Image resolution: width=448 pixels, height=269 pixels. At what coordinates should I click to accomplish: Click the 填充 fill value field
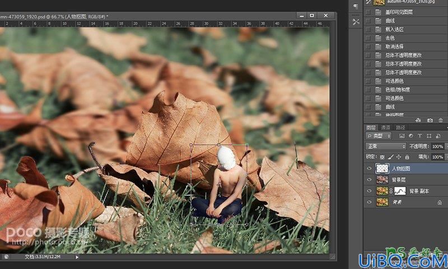[437, 157]
